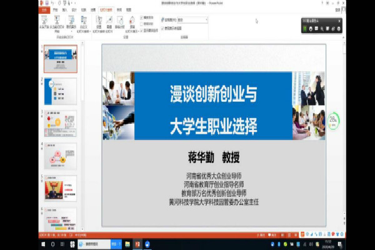This screenshot has width=375, height=250.
Task: Click the orange S input method icon
Action: tap(302, 234)
